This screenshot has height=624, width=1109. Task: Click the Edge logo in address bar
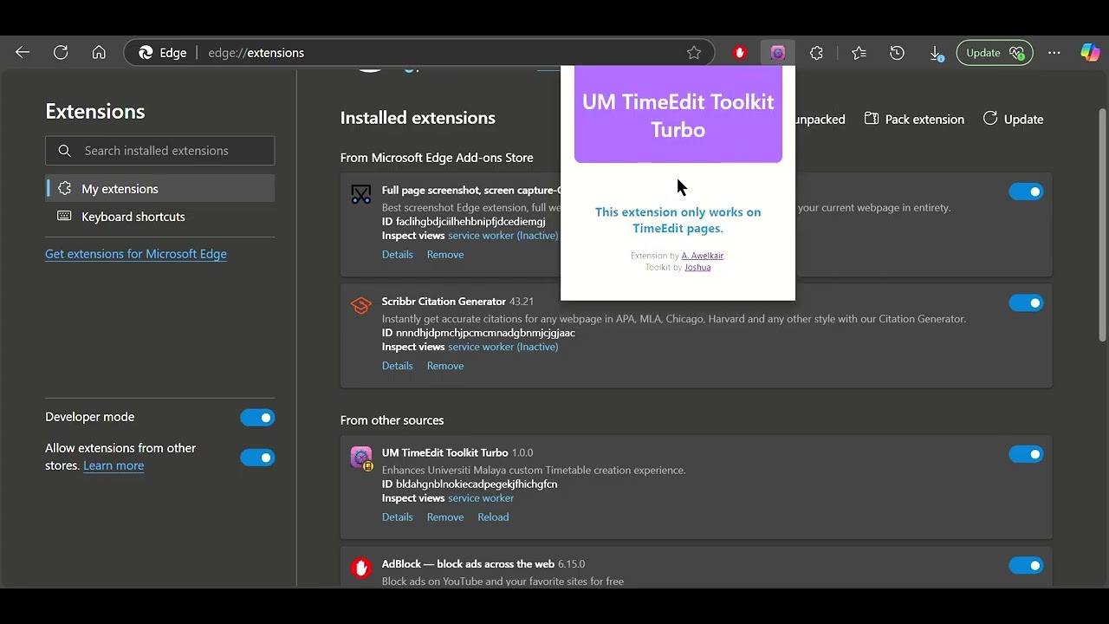tap(146, 53)
